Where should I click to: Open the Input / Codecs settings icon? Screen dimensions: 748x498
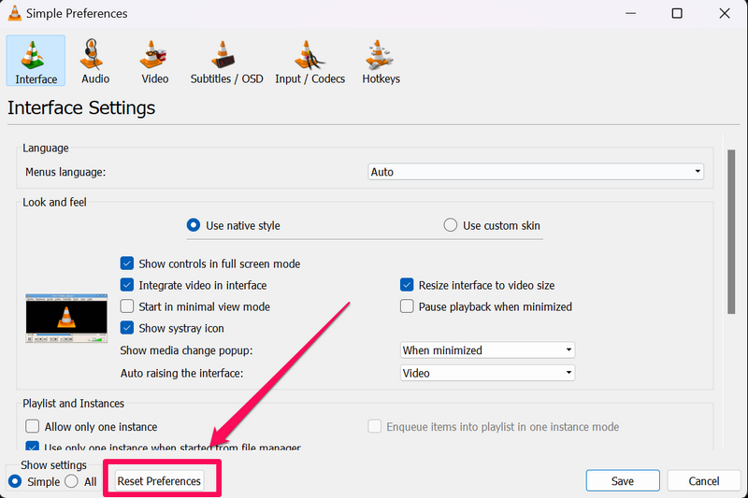(309, 56)
